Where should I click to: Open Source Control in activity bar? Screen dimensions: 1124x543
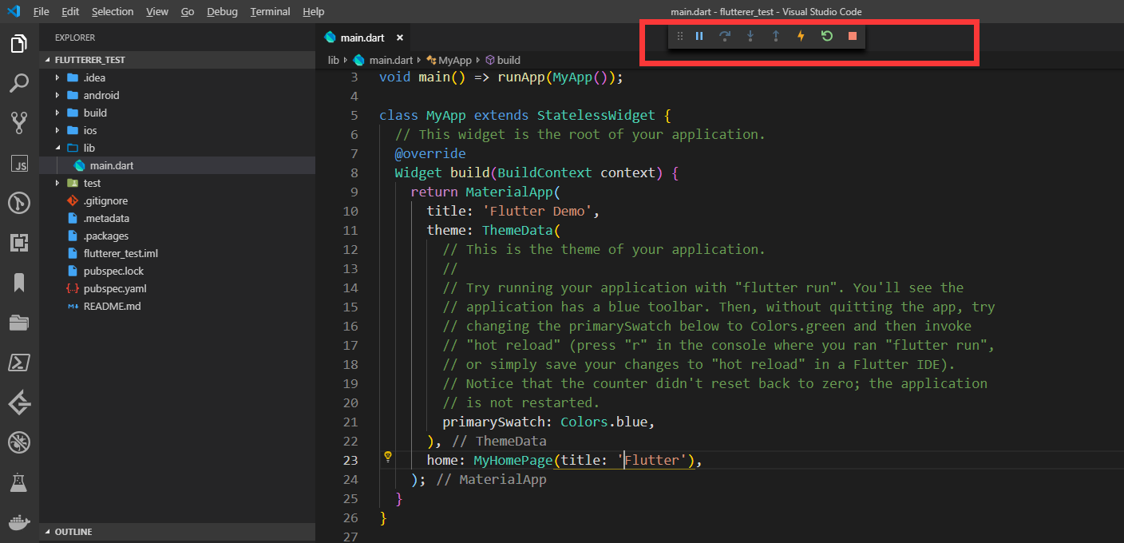click(19, 122)
